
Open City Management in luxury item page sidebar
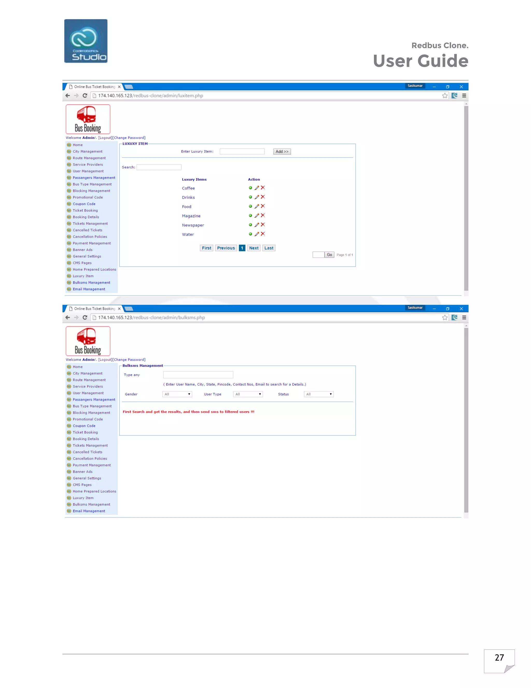click(x=87, y=152)
